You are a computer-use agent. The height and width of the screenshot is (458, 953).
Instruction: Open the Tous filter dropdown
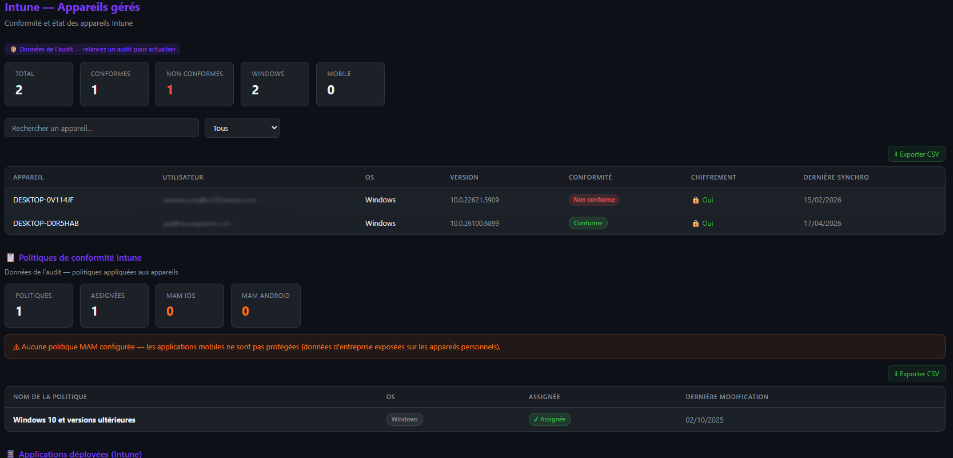[x=242, y=128]
